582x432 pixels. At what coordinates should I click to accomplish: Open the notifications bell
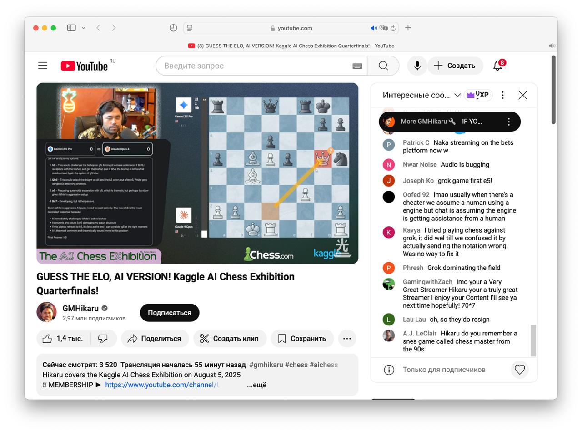(498, 66)
